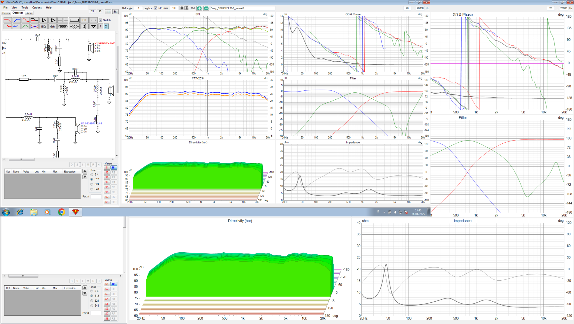Move parameter up with upper-panel arrow
This screenshot has width=574, height=324.
tap(85, 171)
